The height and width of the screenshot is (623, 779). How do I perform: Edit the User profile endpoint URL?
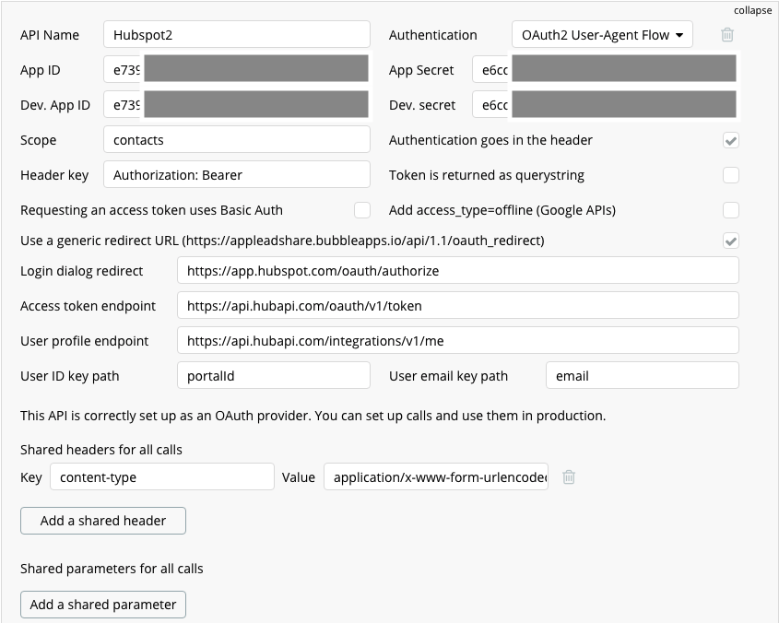click(457, 341)
